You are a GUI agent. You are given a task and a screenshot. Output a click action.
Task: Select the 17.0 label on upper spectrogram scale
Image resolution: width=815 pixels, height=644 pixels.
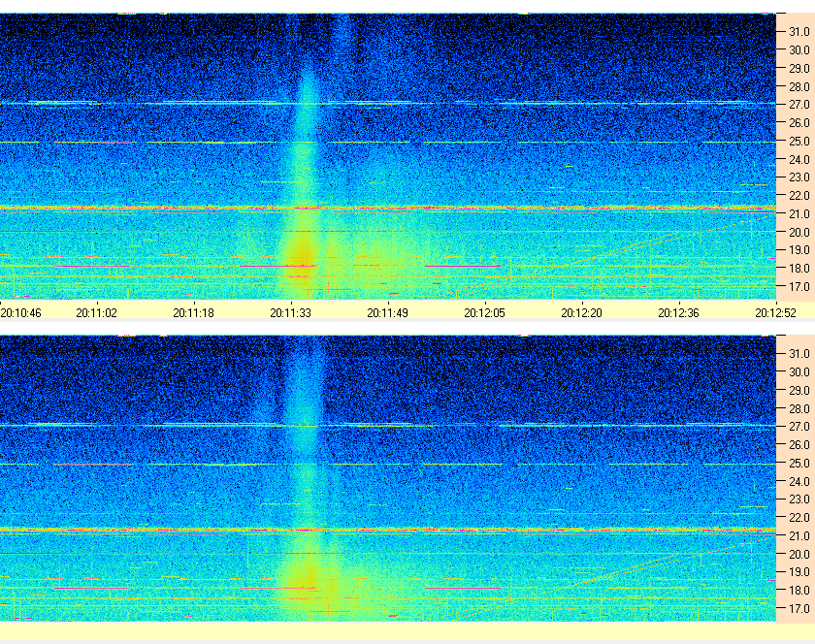799,287
